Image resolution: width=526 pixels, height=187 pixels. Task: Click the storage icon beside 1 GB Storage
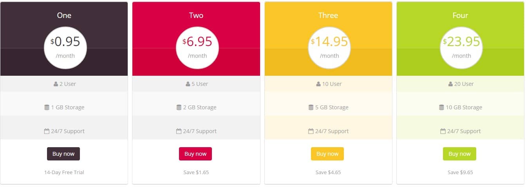pyautogui.click(x=47, y=107)
